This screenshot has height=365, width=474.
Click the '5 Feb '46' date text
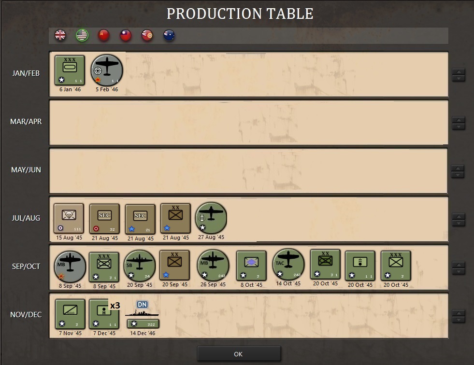coord(107,89)
